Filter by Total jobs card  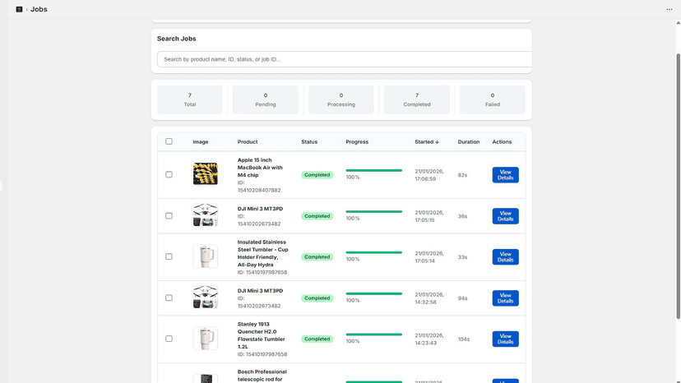click(x=190, y=100)
